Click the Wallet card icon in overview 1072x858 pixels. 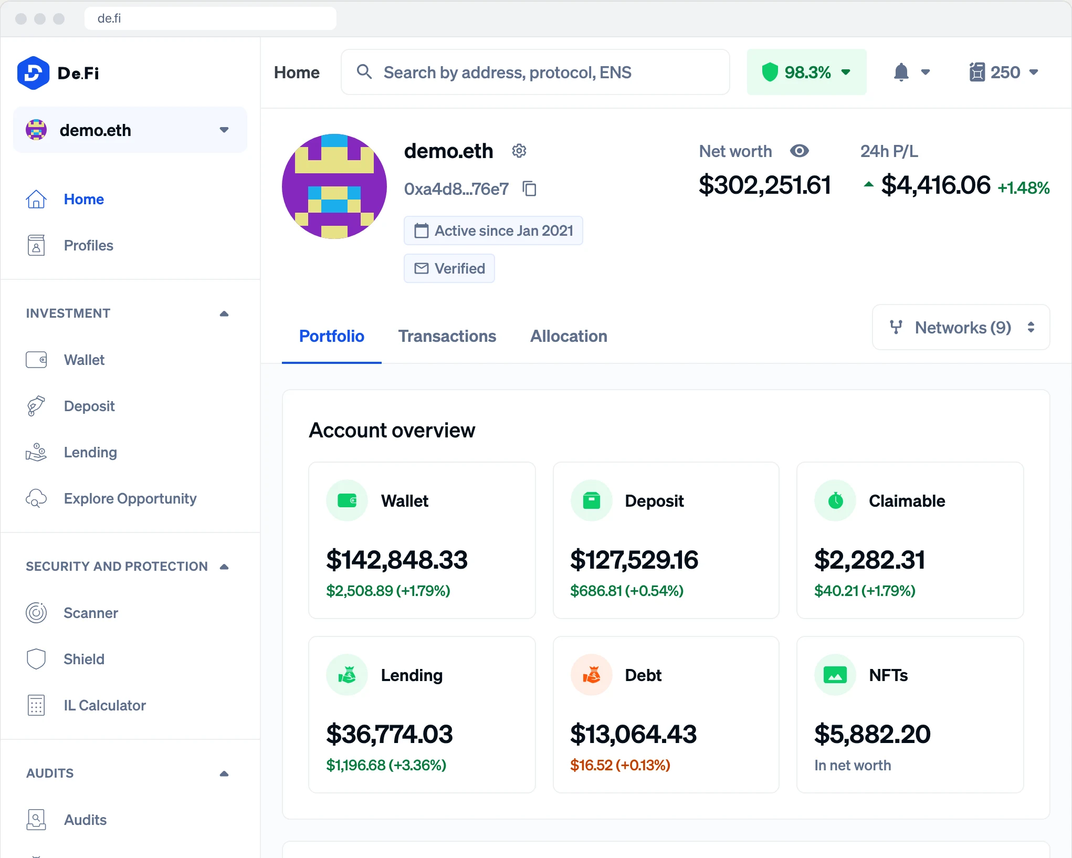pos(347,500)
